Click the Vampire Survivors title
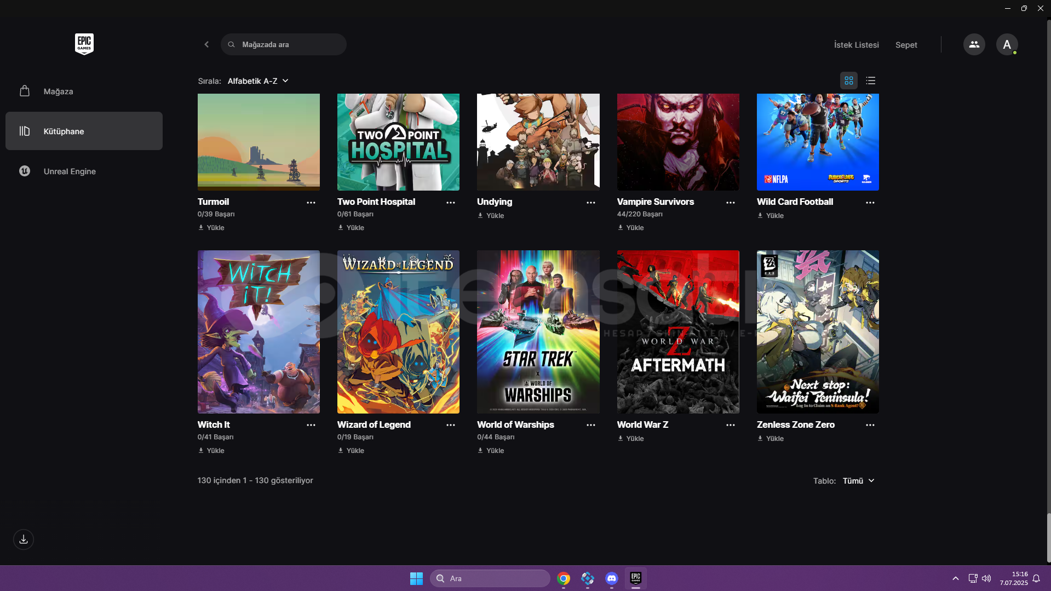This screenshot has height=591, width=1051. (x=656, y=202)
